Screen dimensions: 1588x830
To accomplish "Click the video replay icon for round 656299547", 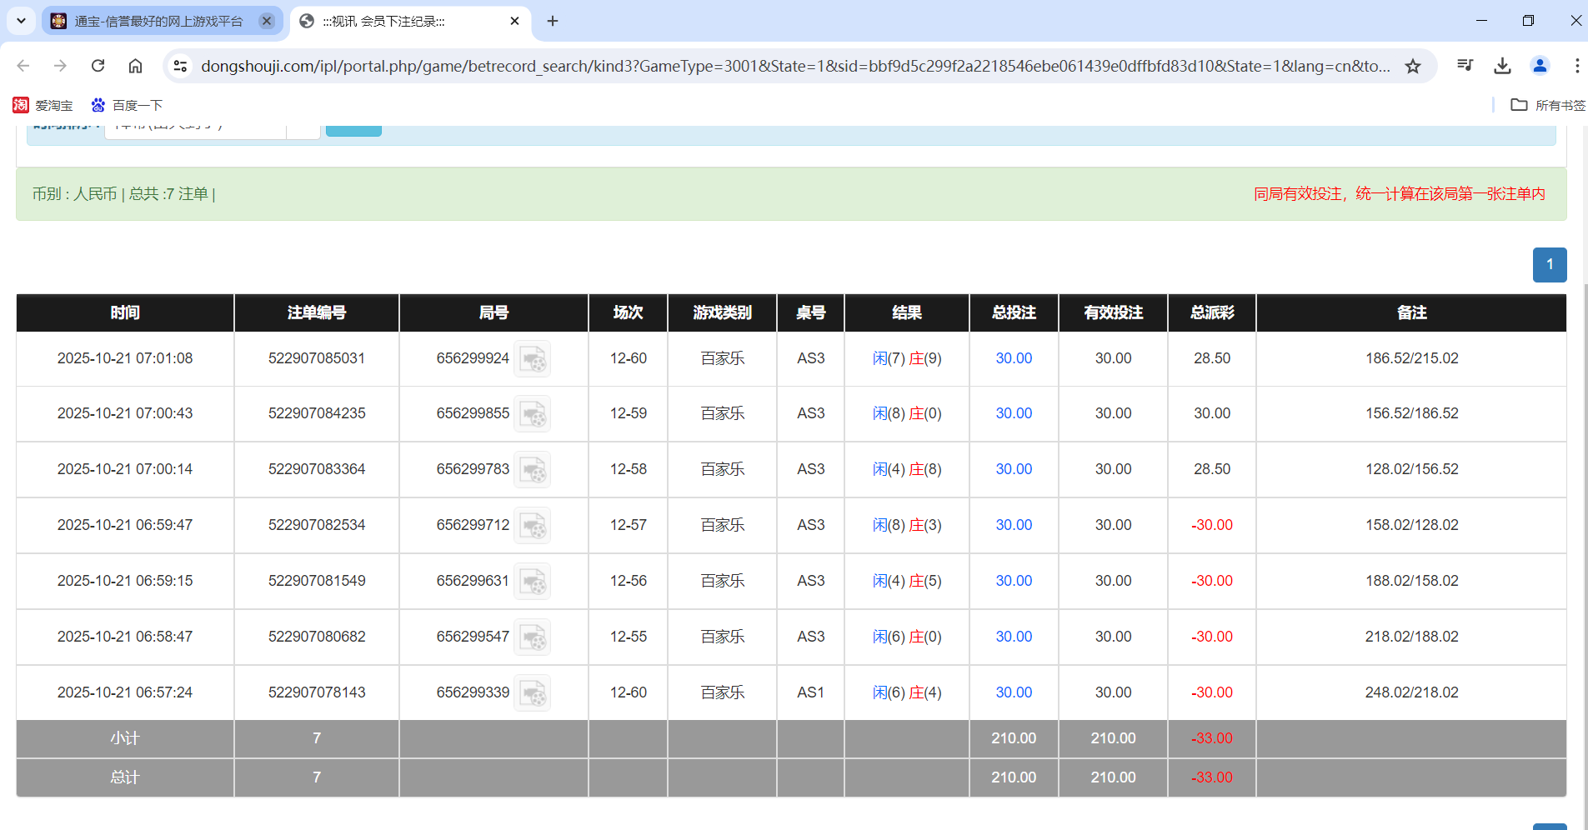I will click(x=534, y=637).
